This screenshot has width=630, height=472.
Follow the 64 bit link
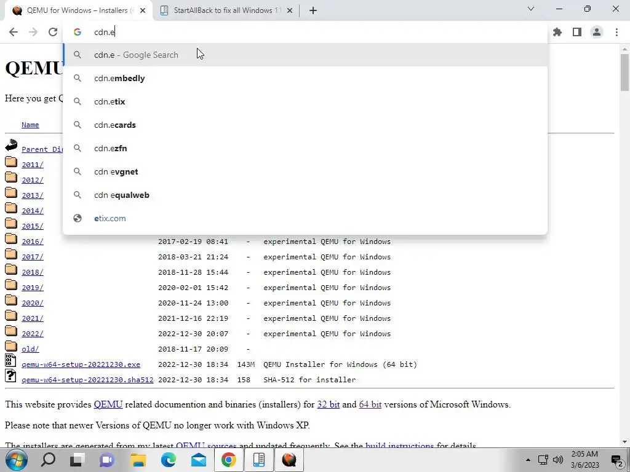tap(370, 404)
